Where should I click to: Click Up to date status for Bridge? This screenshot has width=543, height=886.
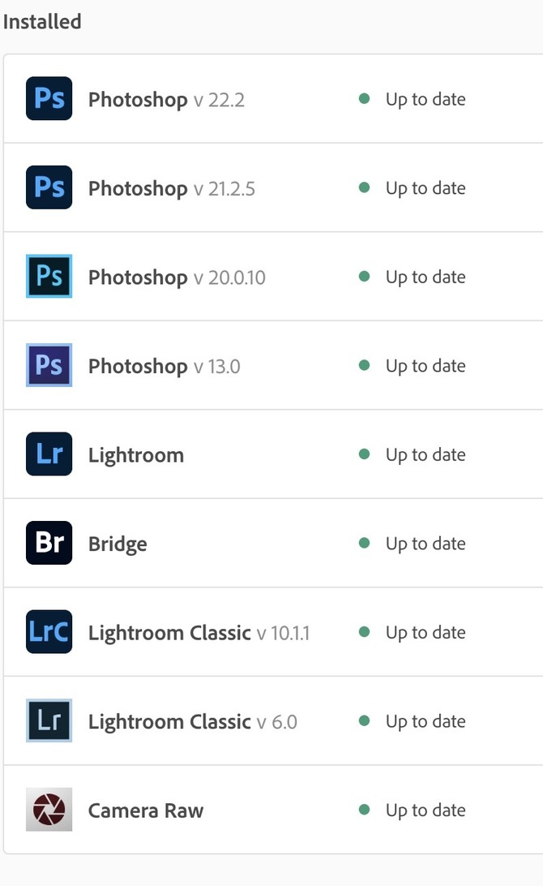tap(425, 544)
